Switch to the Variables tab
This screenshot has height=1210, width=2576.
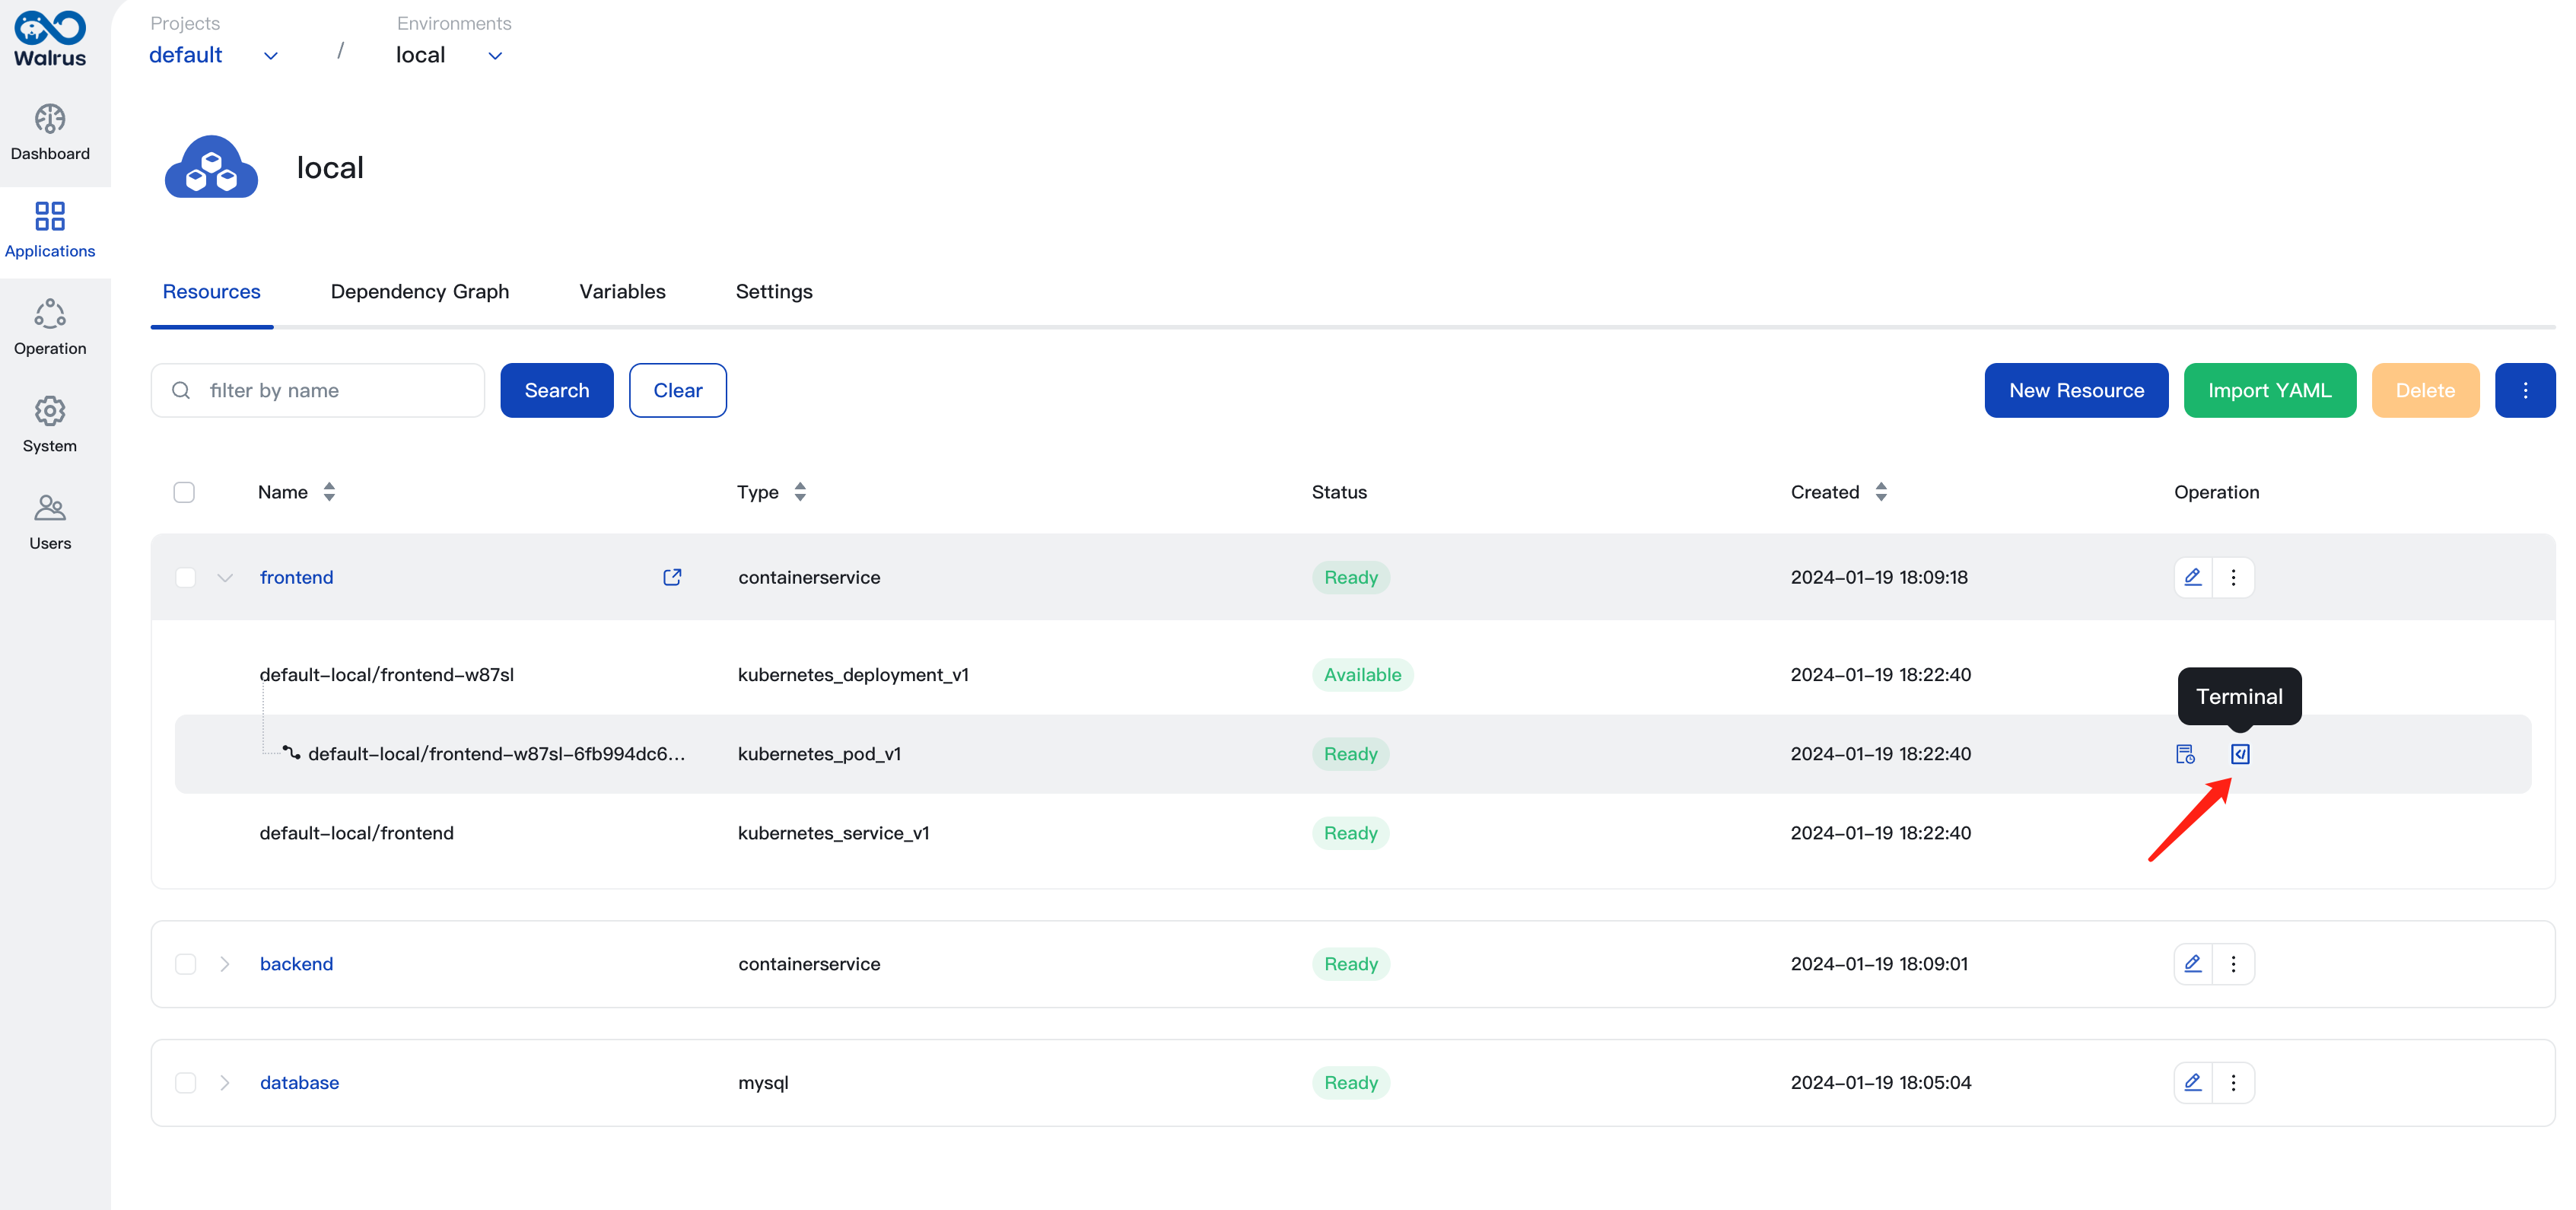[x=622, y=291]
